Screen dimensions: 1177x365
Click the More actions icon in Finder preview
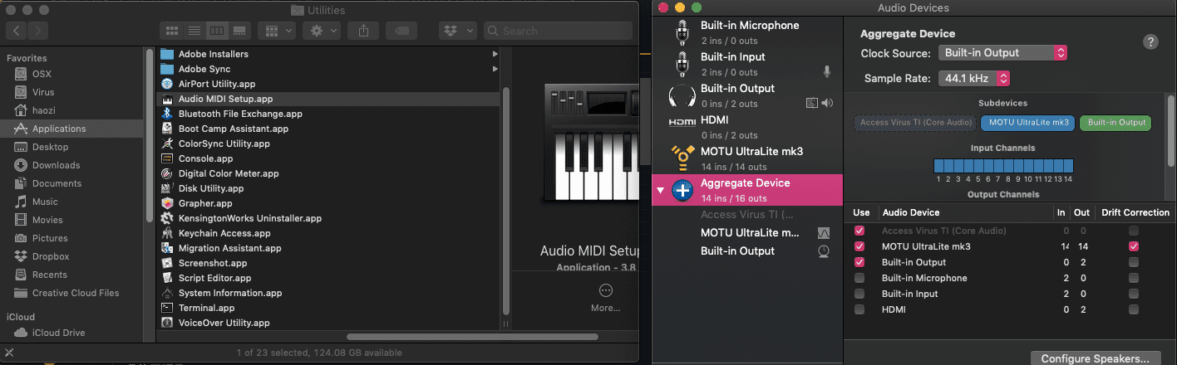coord(605,290)
